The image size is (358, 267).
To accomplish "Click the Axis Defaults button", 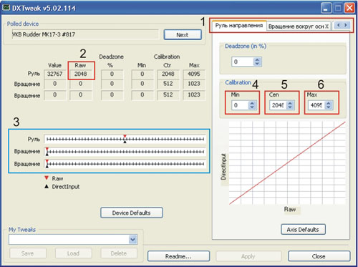I will point(303,230).
